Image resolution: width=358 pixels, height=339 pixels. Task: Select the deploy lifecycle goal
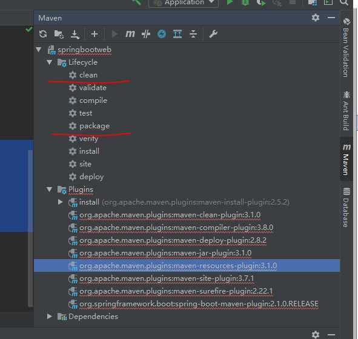[x=91, y=177]
